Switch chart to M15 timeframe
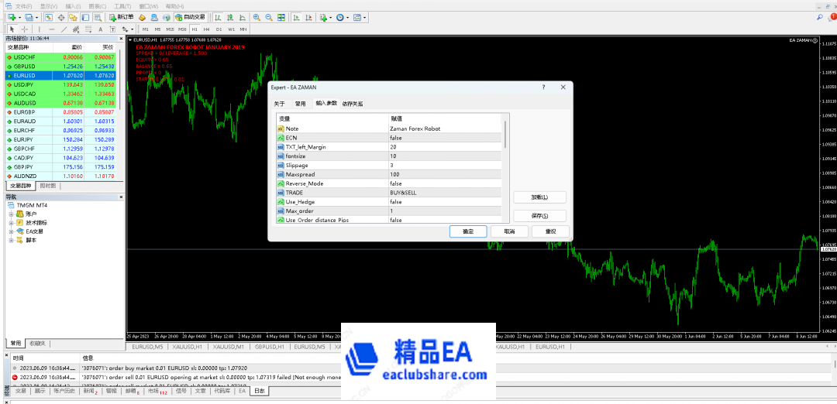Screen dimensions: 837x404 170,29
